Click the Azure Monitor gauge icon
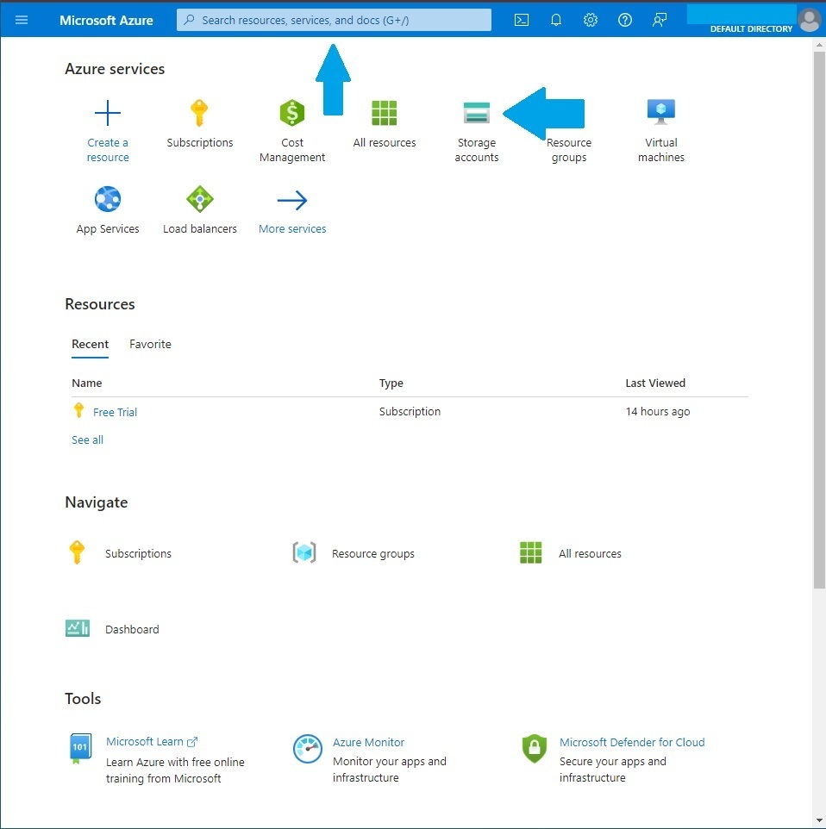826x829 pixels. tap(308, 749)
